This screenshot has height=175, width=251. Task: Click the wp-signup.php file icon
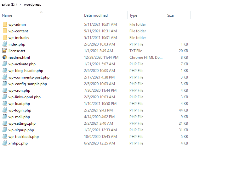tap(5, 130)
